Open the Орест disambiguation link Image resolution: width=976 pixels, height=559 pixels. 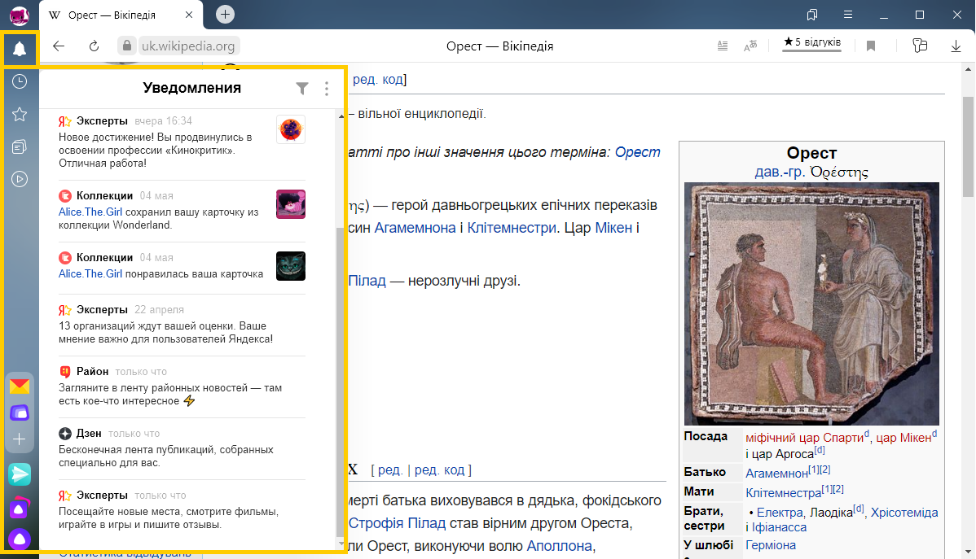click(x=637, y=152)
